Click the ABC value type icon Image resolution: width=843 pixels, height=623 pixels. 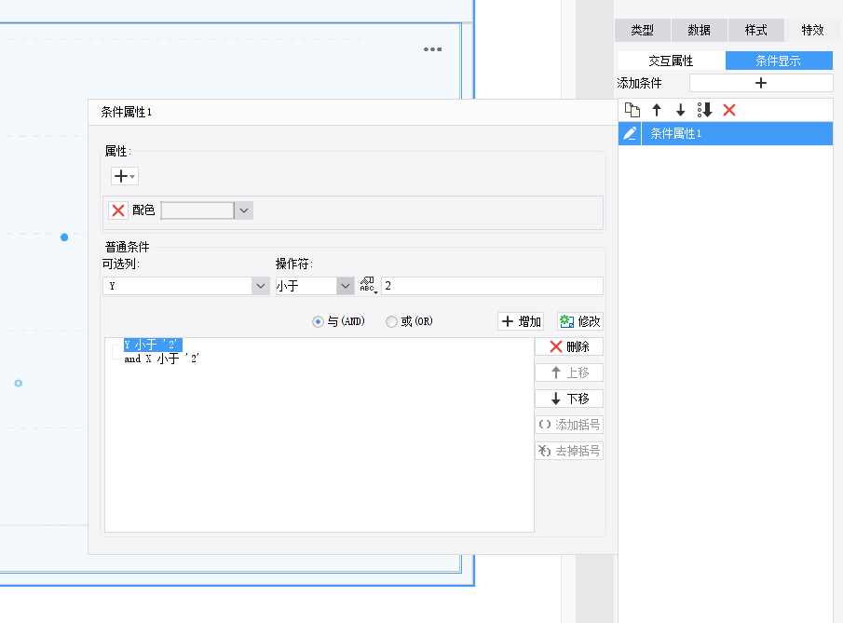pyautogui.click(x=368, y=285)
